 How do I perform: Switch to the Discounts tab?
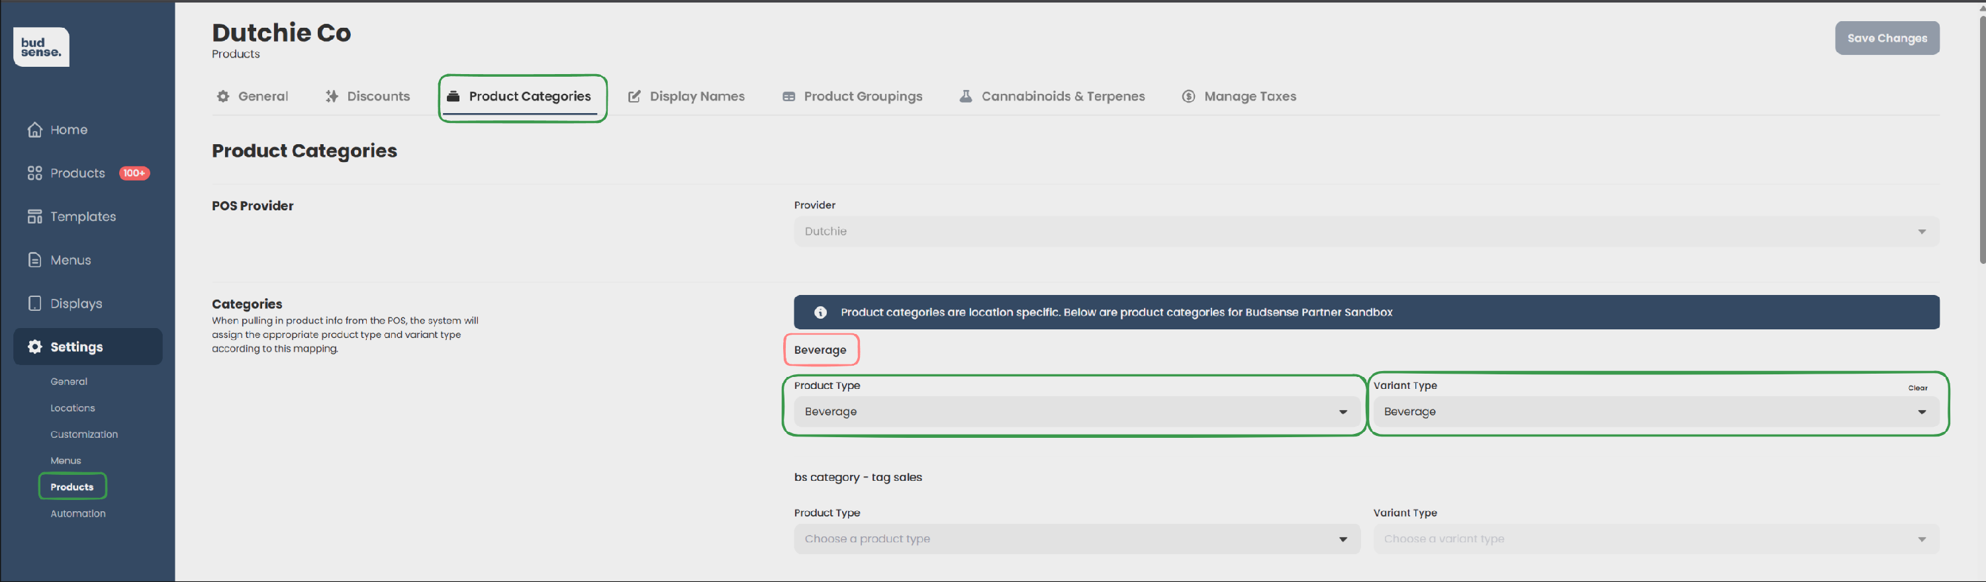tap(368, 97)
